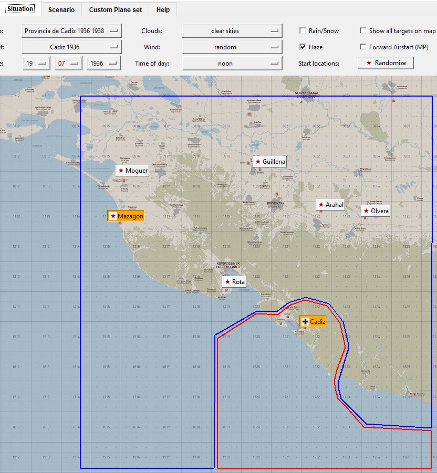Screen dimensions: 437x473
Task: Select the Guillena star start location
Action: tap(269, 161)
